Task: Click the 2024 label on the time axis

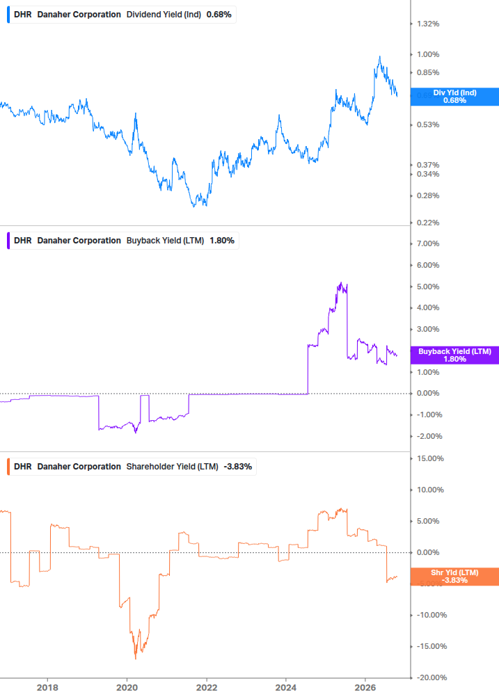Action: click(x=286, y=687)
